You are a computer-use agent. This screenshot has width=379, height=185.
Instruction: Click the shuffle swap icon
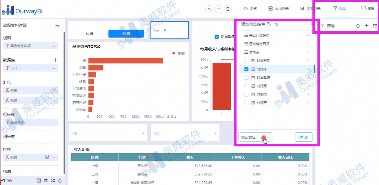[x=53, y=180]
